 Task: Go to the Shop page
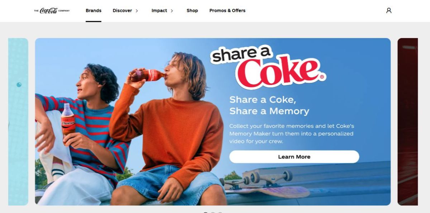pos(192,10)
